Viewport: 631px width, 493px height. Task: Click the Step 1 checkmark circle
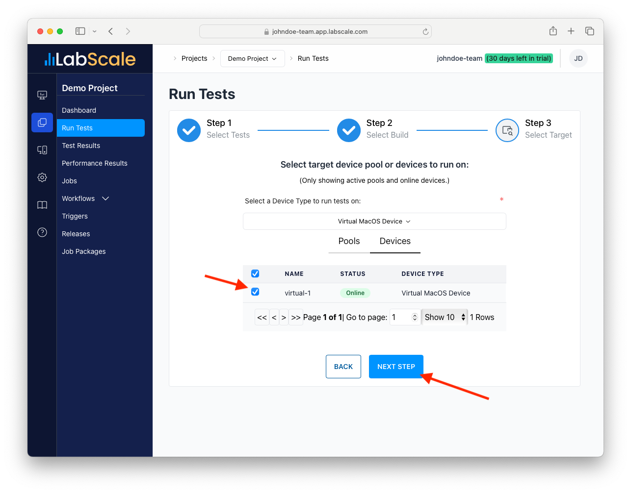(189, 130)
